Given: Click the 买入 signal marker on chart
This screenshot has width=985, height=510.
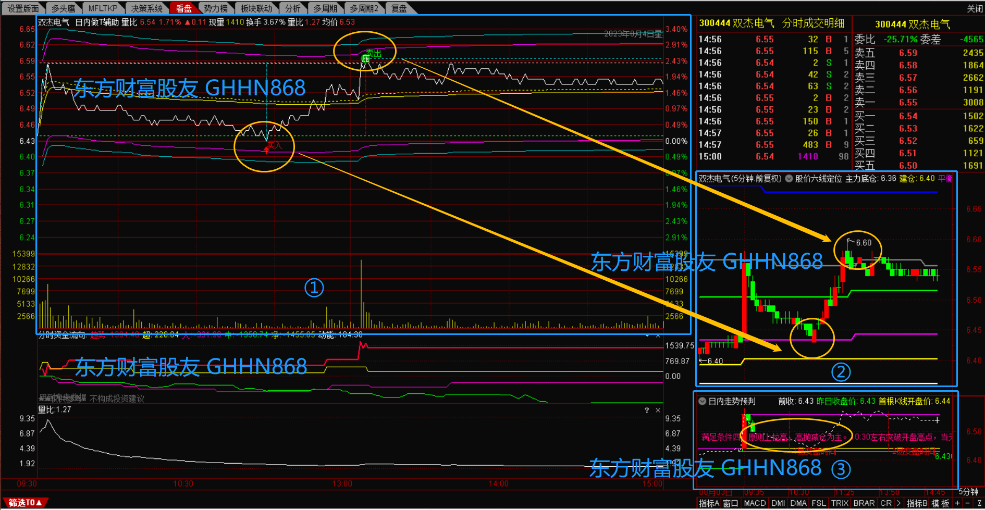Looking at the screenshot, I should click(x=274, y=145).
